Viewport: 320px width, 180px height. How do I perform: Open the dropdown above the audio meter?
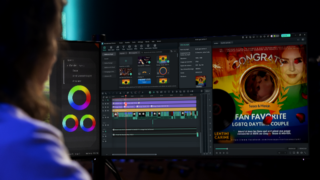tap(207, 91)
